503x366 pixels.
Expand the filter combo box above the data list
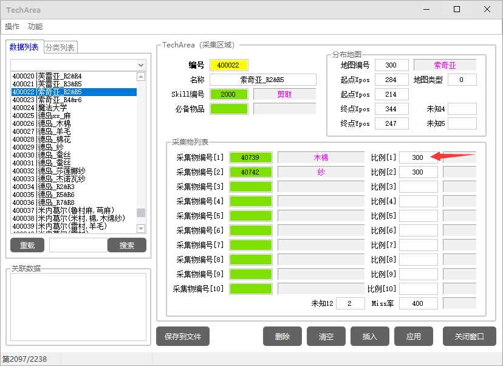click(141, 65)
